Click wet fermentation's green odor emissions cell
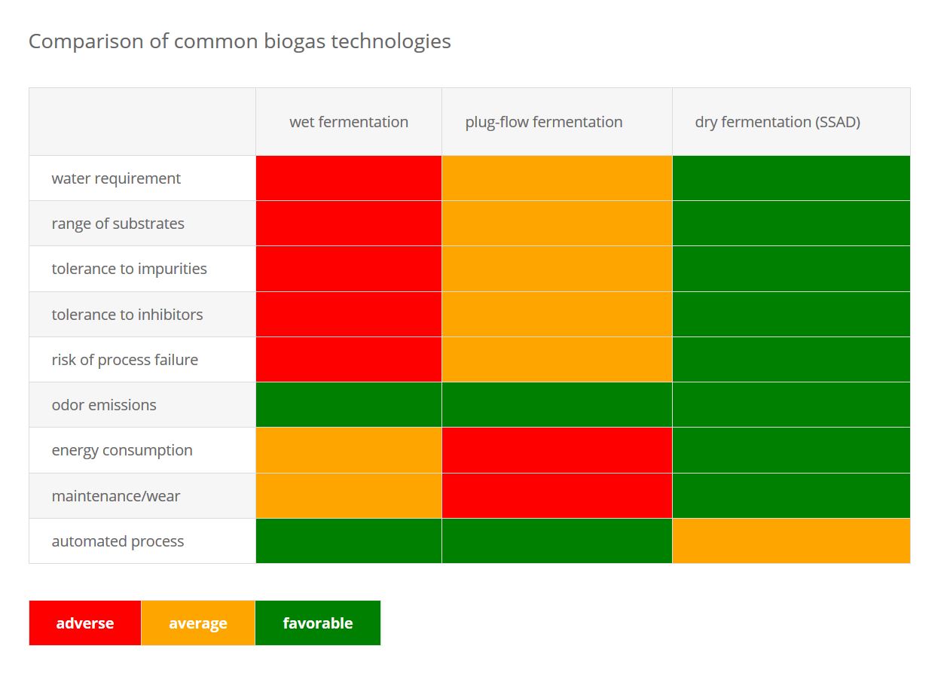The width and height of the screenshot is (950, 676). (349, 405)
